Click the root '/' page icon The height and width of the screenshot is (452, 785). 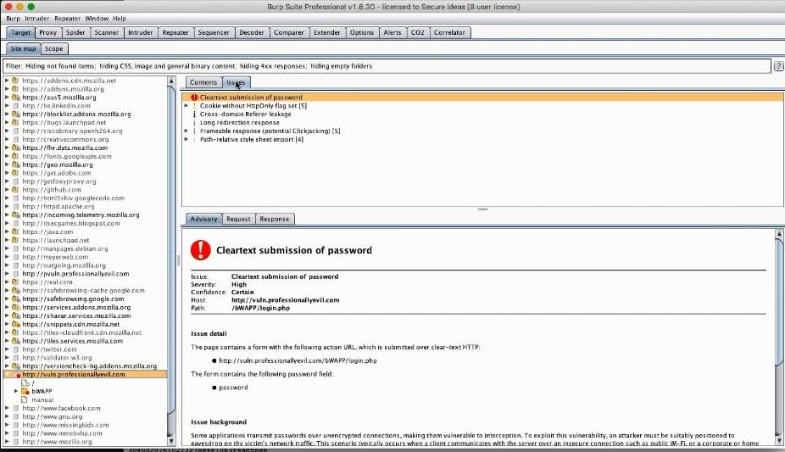(25, 383)
